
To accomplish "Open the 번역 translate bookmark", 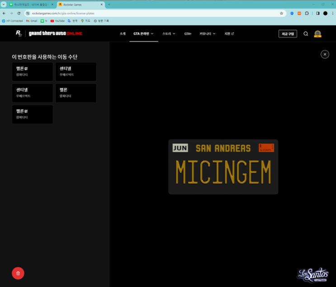I will coord(72,21).
